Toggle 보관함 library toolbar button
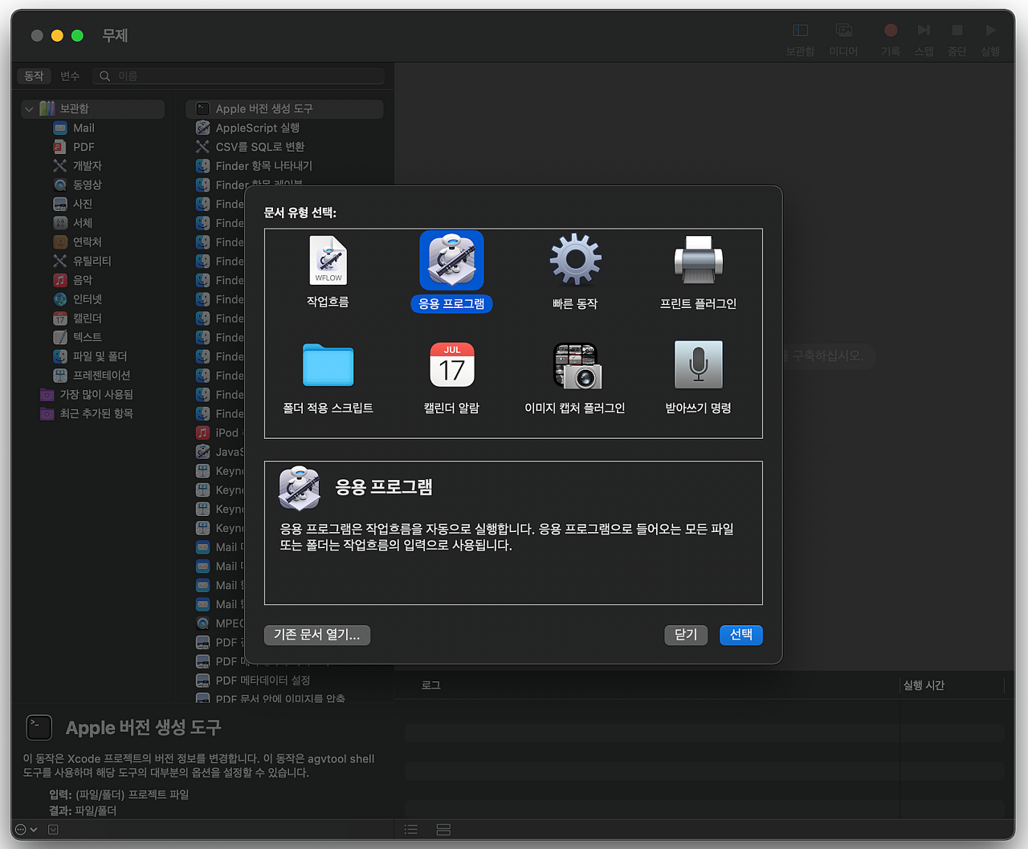The width and height of the screenshot is (1028, 849). coord(800,39)
